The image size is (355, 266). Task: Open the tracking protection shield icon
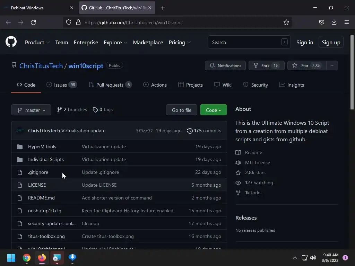tap(69, 23)
